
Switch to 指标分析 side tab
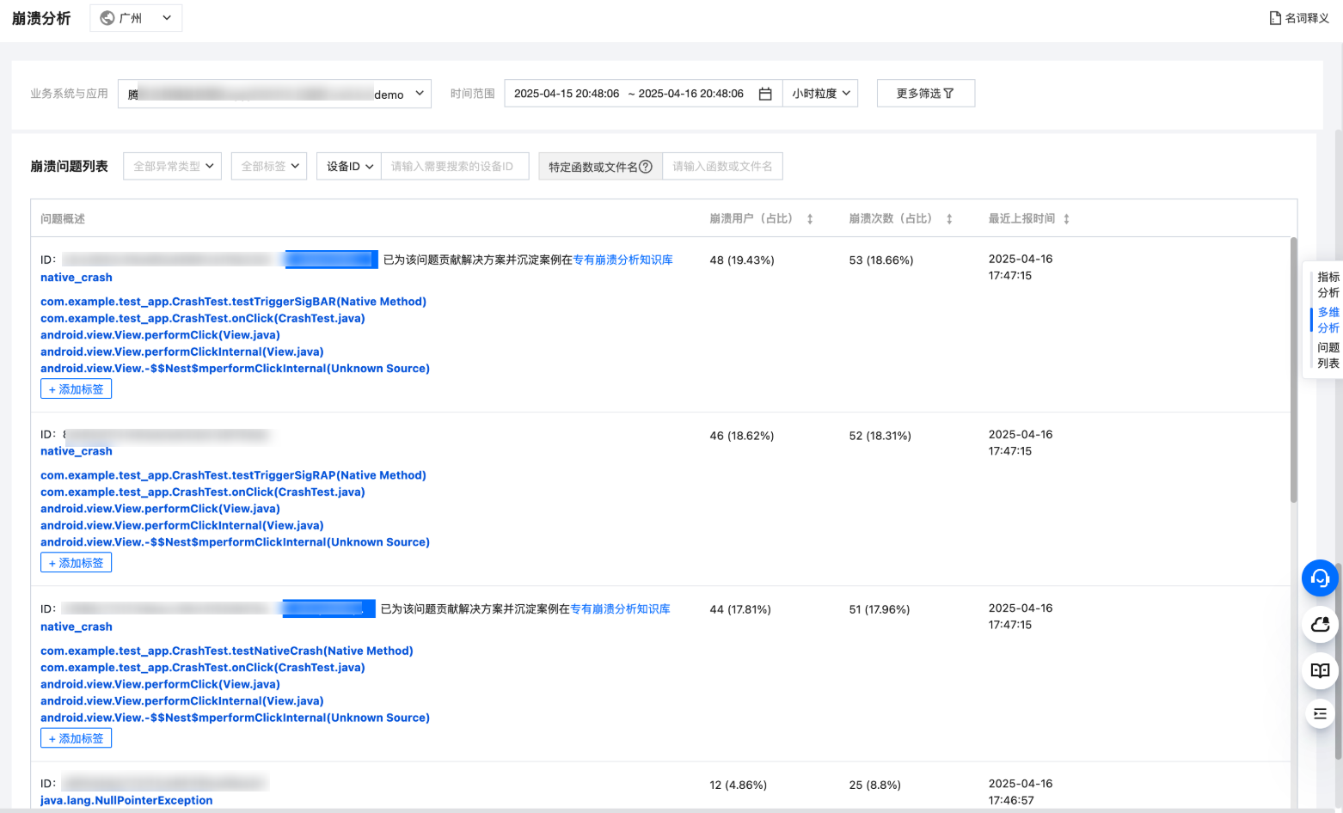coord(1328,284)
